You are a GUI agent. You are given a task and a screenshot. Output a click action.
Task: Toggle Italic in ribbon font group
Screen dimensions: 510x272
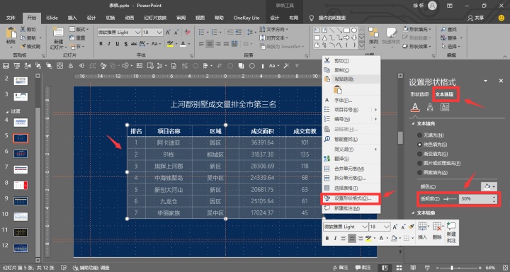(x=109, y=44)
